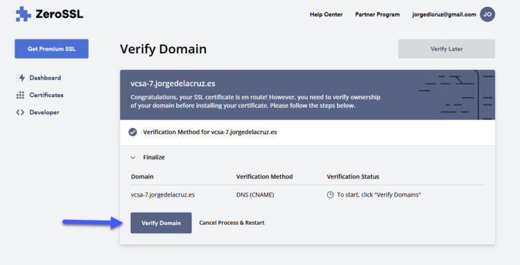Click the Certificates grid icon
The width and height of the screenshot is (520, 265).
[x=20, y=95]
